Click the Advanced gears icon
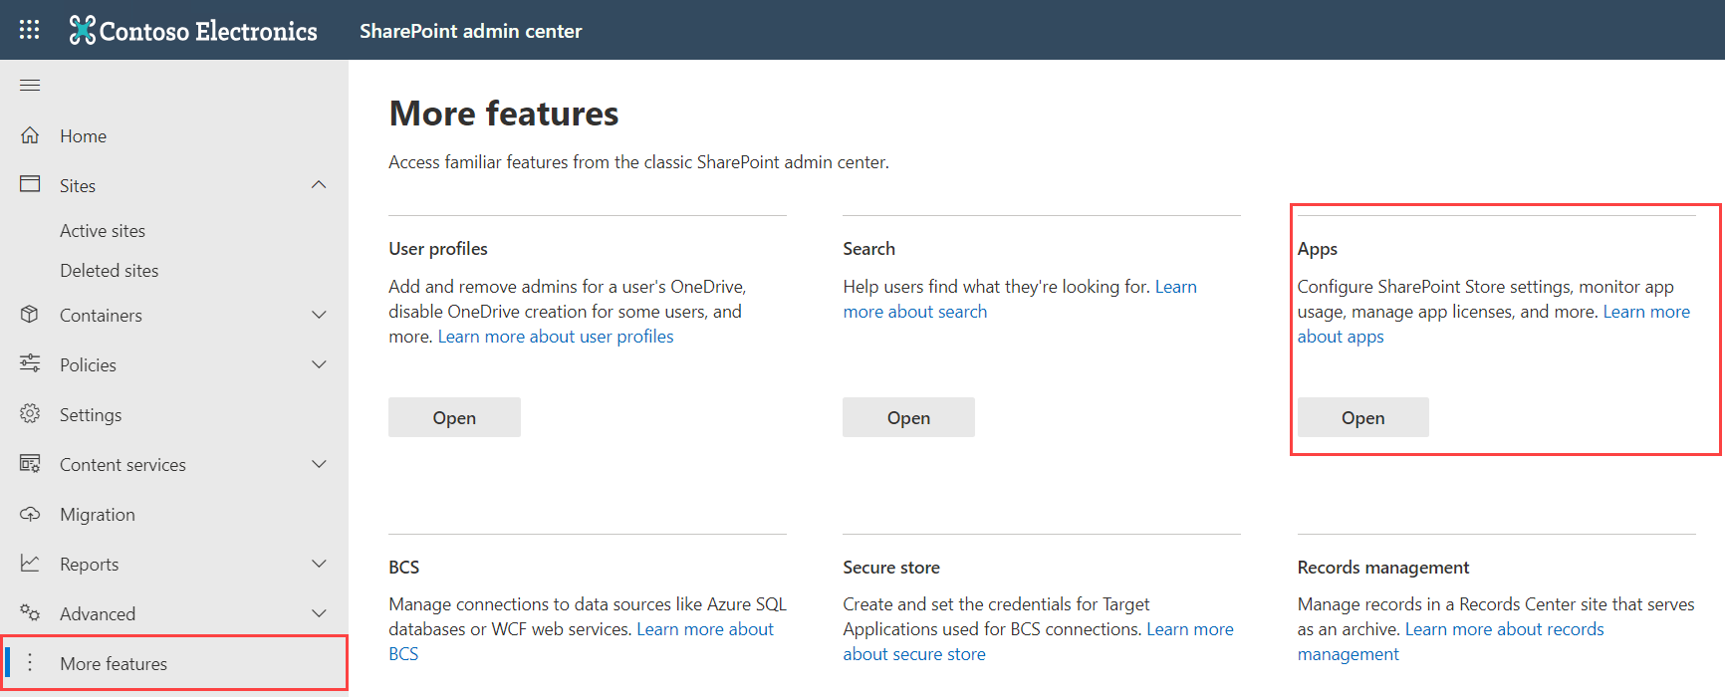Image resolution: width=1725 pixels, height=697 pixels. click(x=30, y=613)
